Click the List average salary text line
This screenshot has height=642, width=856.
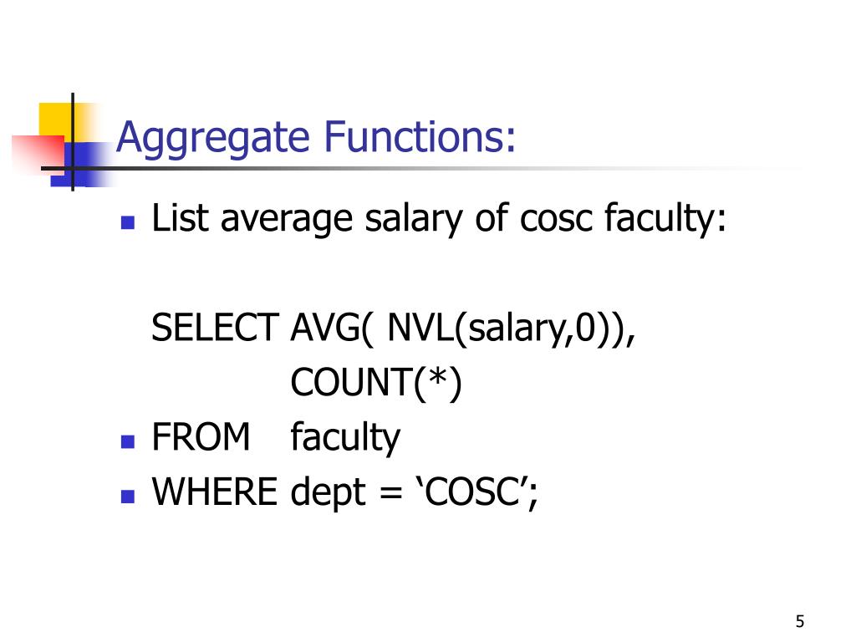[x=439, y=220]
